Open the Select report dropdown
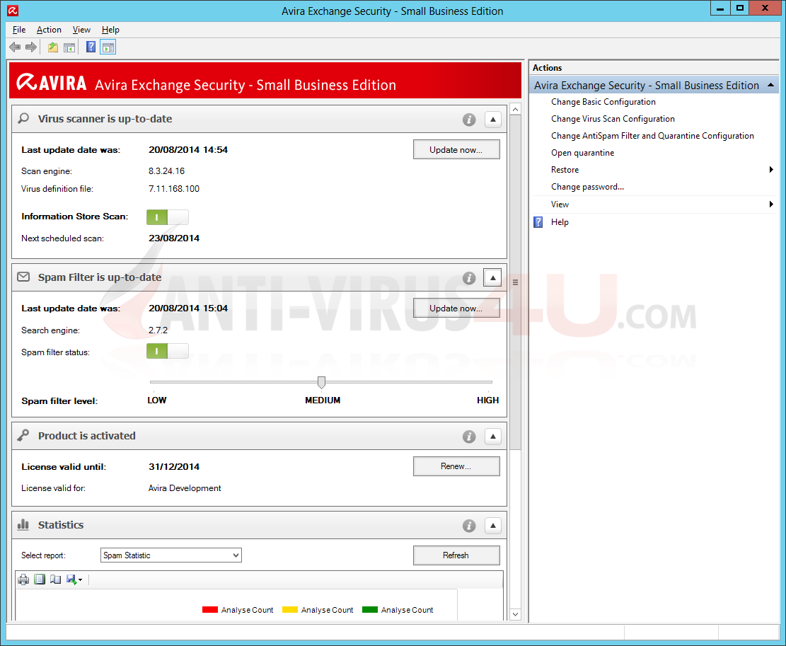 click(x=171, y=555)
